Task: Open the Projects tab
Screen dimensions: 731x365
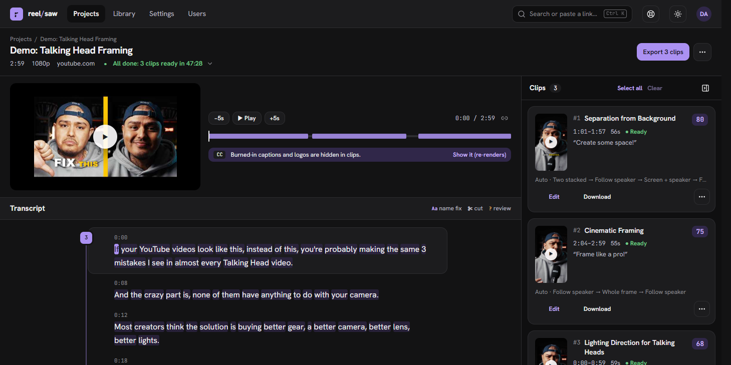Action: click(x=86, y=14)
